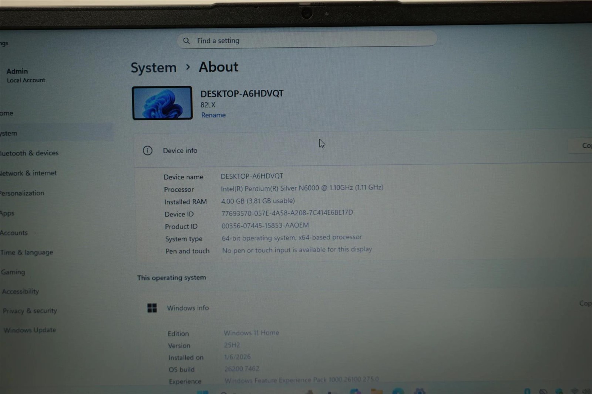The image size is (592, 394).
Task: Focus the Find a setting search box
Action: pyautogui.click(x=307, y=39)
